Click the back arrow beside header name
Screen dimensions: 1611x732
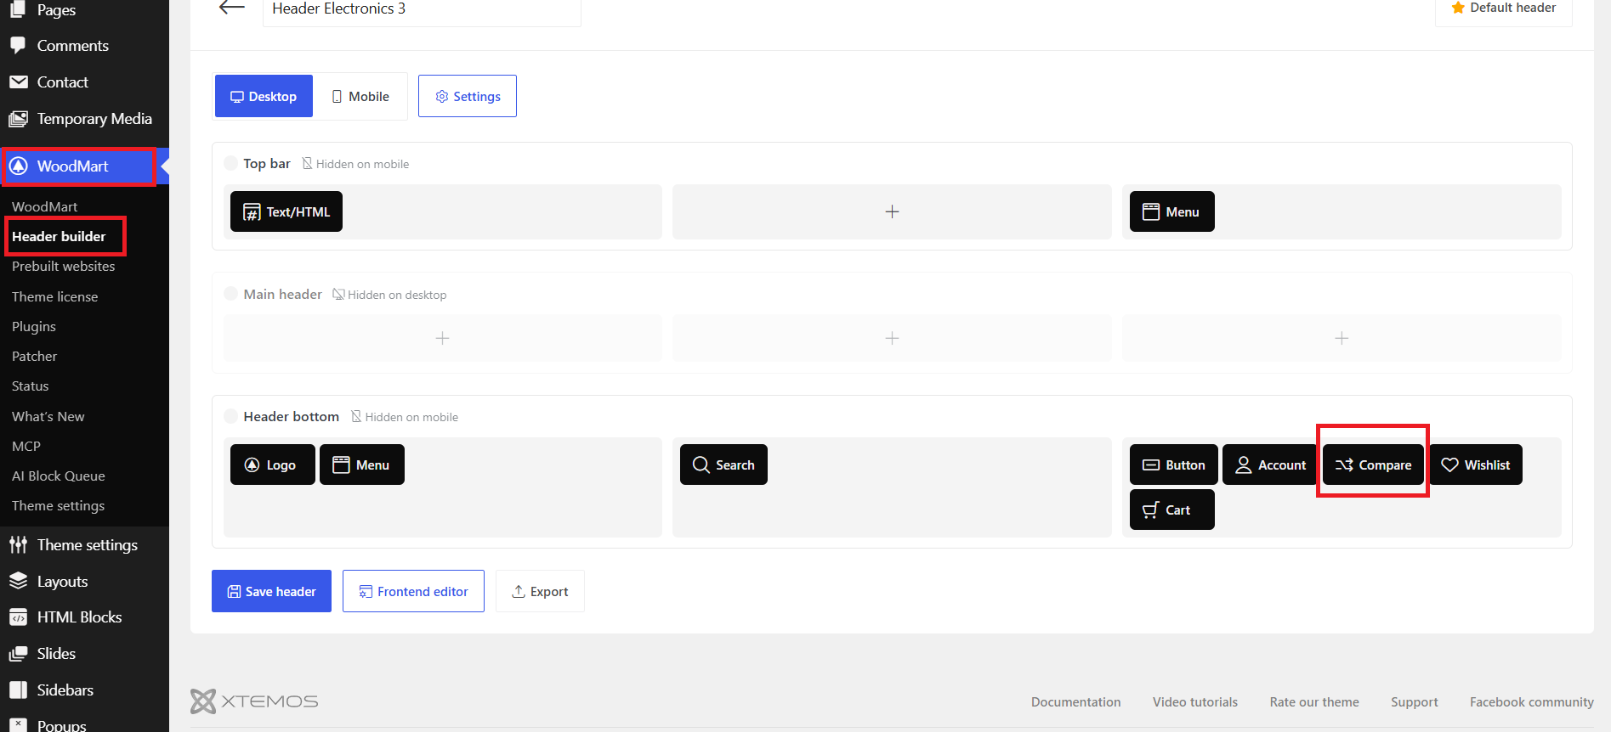click(x=231, y=8)
